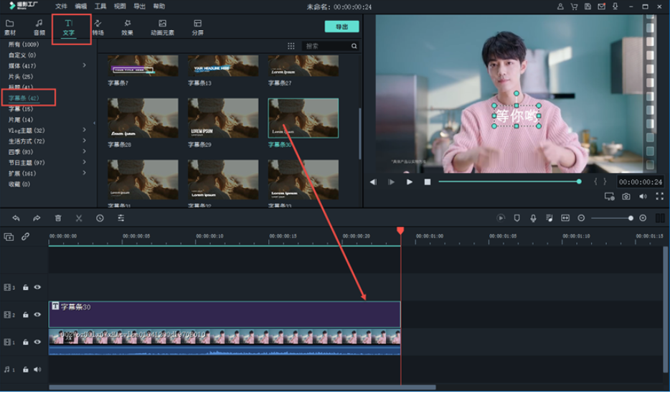Open the 素材 media tab

pos(10,27)
